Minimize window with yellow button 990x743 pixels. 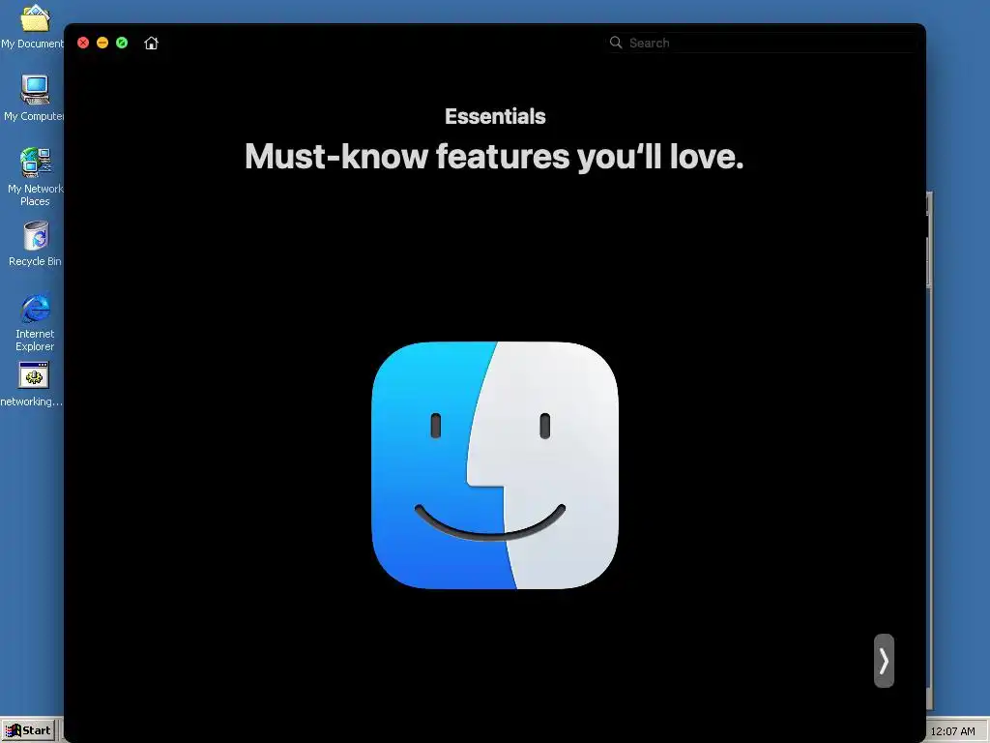[102, 43]
